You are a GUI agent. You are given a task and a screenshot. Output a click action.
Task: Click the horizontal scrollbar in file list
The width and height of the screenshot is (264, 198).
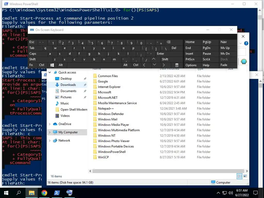pyautogui.click(x=168, y=171)
